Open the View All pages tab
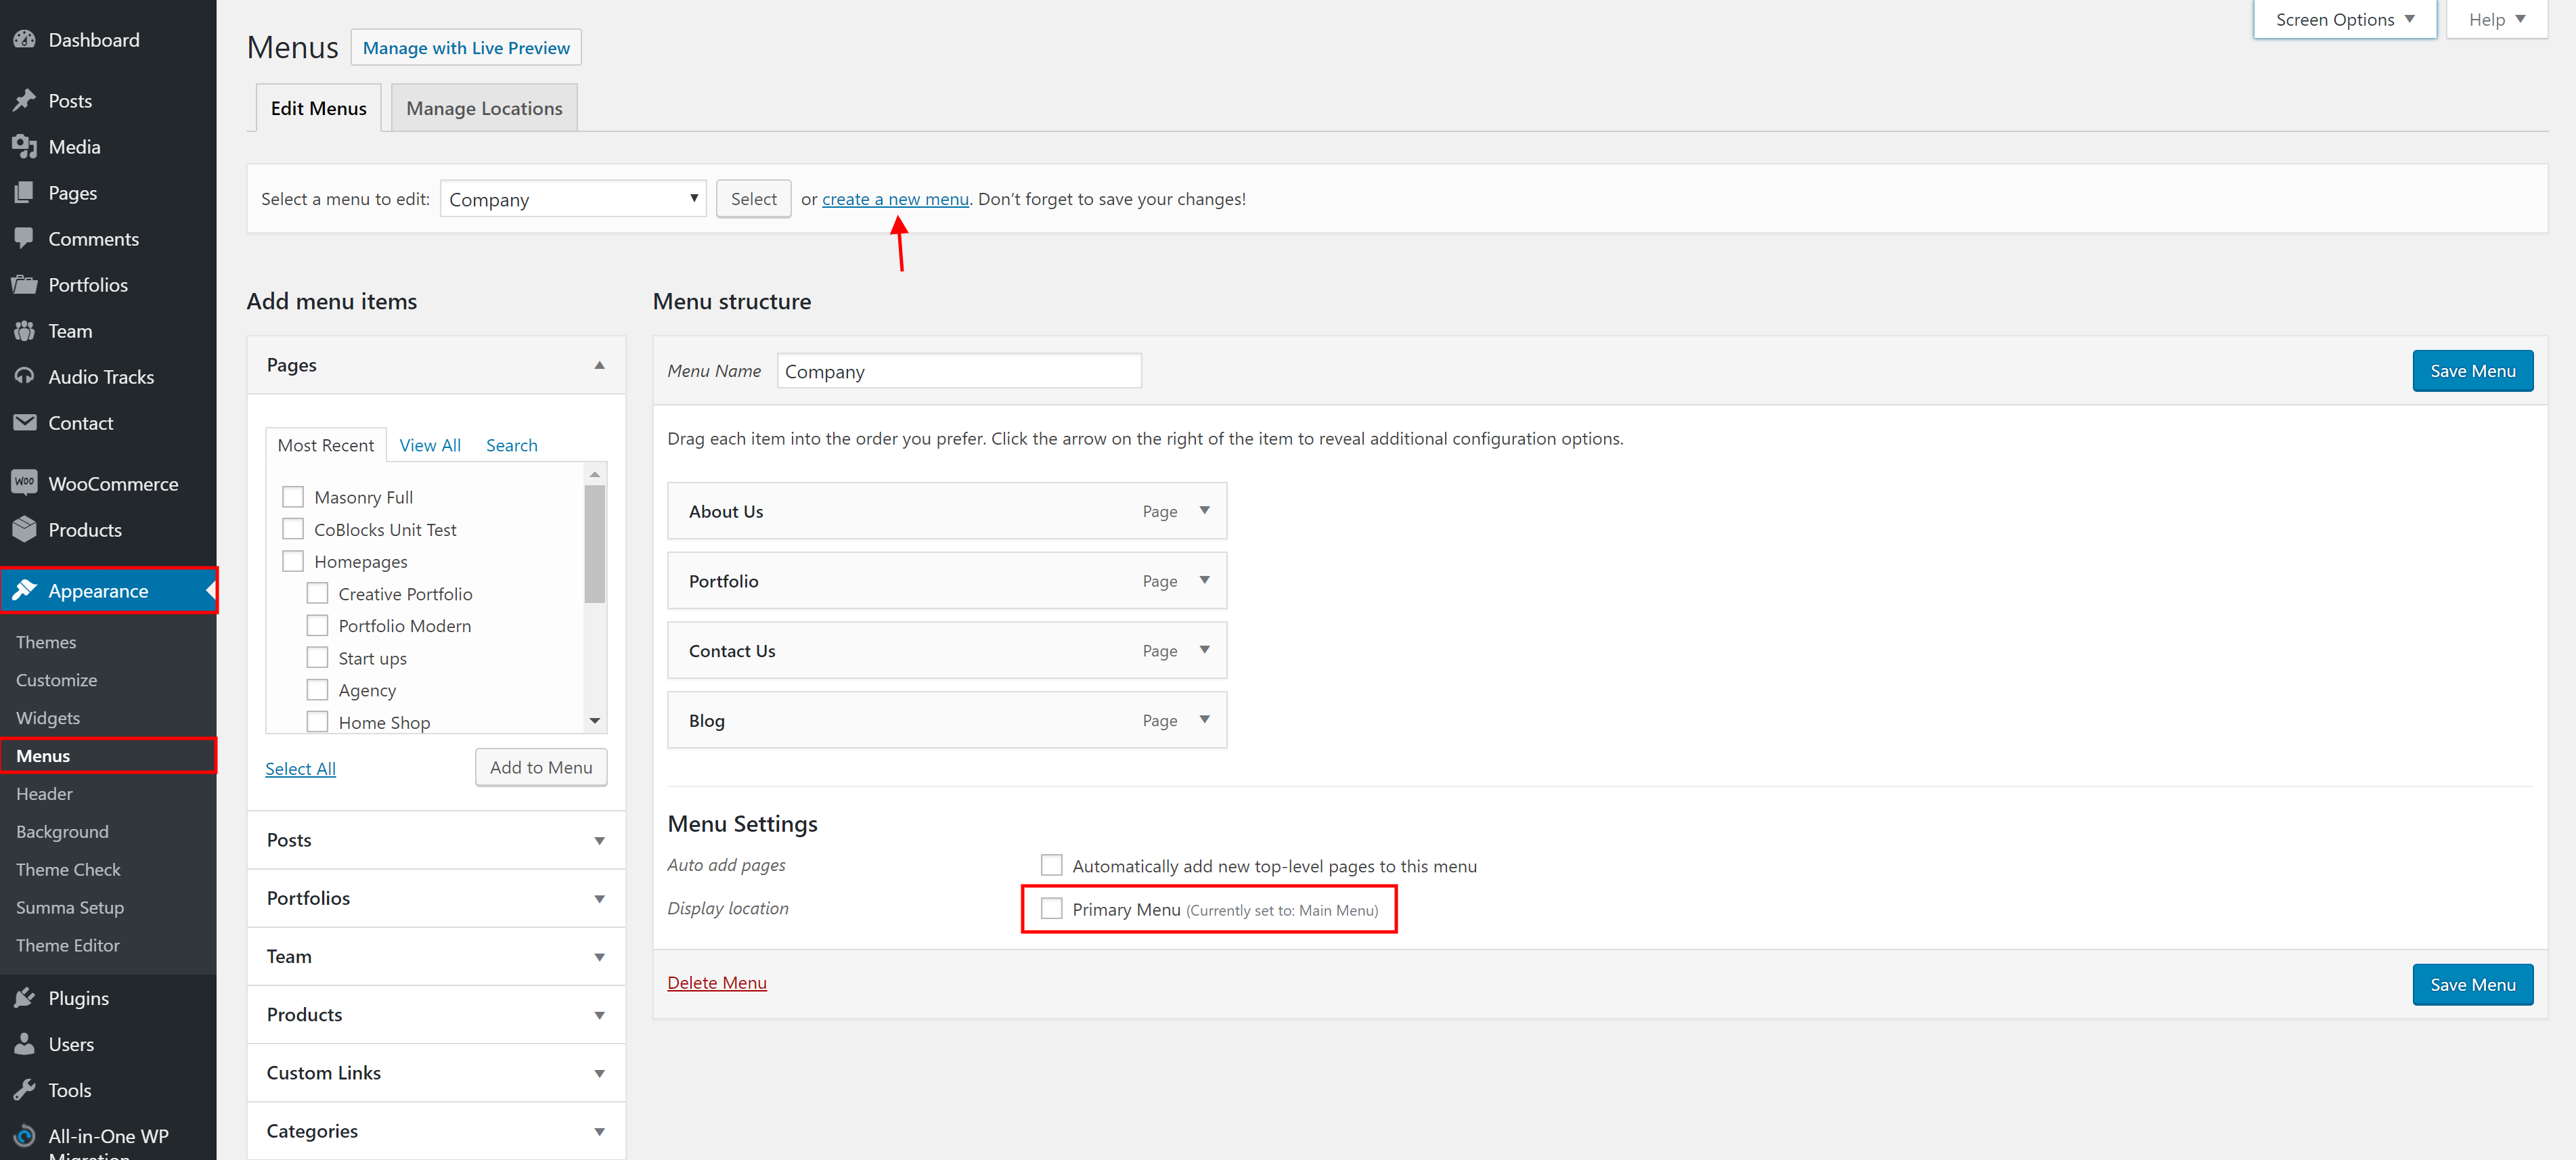Screen dimensions: 2576x1160 click(430, 445)
